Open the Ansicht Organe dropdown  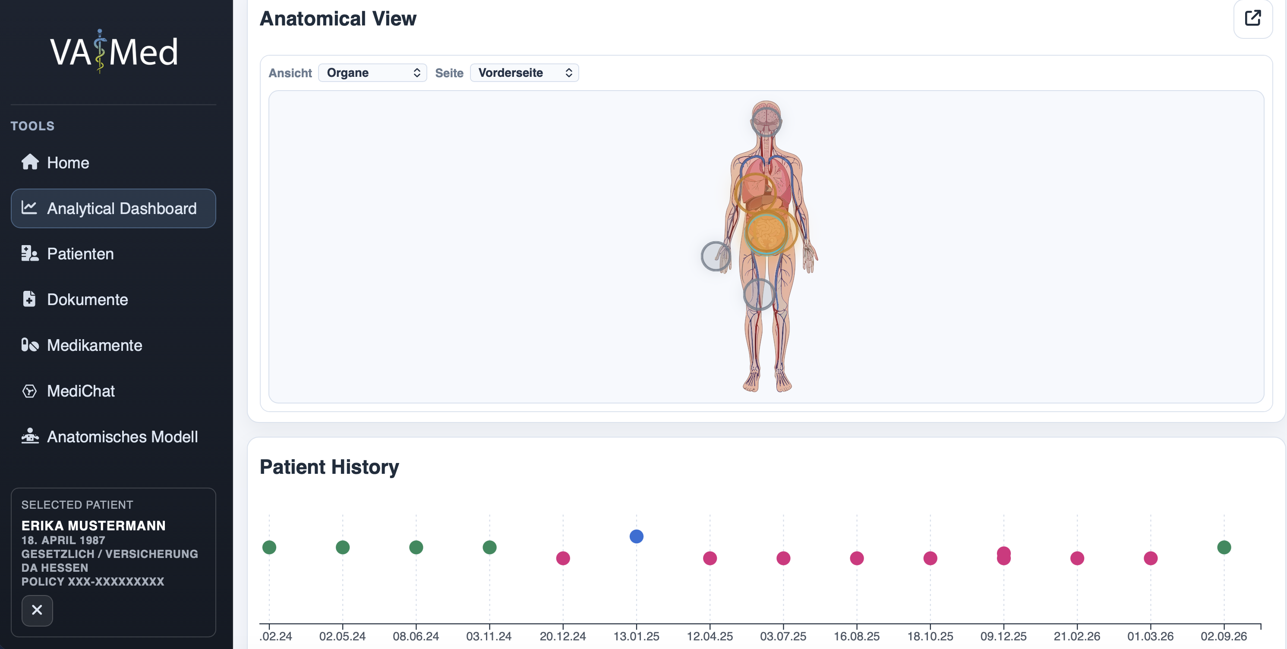click(372, 73)
